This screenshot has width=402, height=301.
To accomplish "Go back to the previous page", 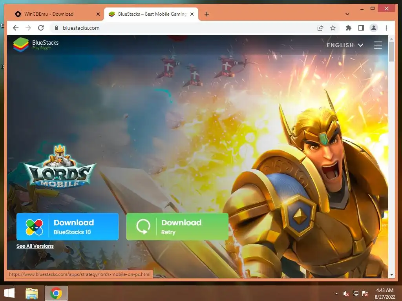I will point(16,28).
